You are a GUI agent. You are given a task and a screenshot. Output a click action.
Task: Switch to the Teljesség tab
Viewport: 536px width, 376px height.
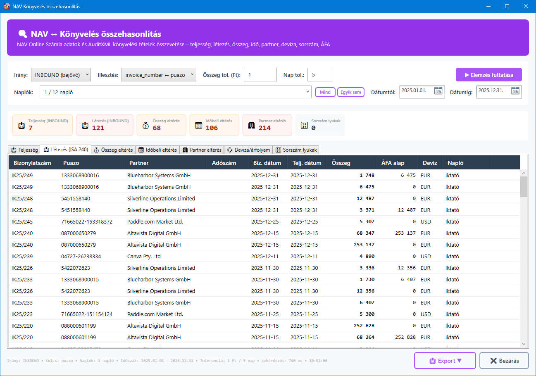(x=25, y=150)
